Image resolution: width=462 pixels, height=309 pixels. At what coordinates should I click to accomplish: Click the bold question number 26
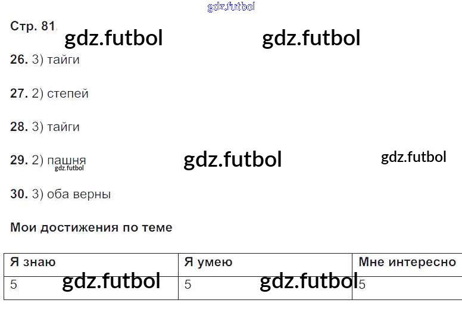tap(18, 60)
